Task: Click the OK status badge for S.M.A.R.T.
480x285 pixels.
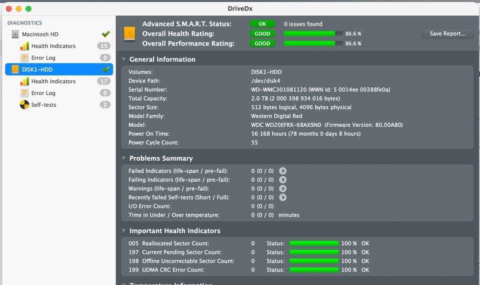Action: point(262,24)
